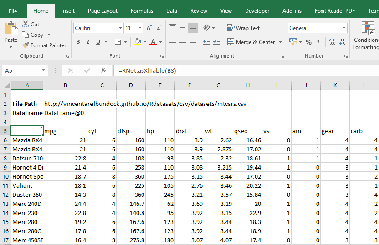Click the Name Box showing A5
Viewport: 379px width, 245px height.
coord(21,71)
